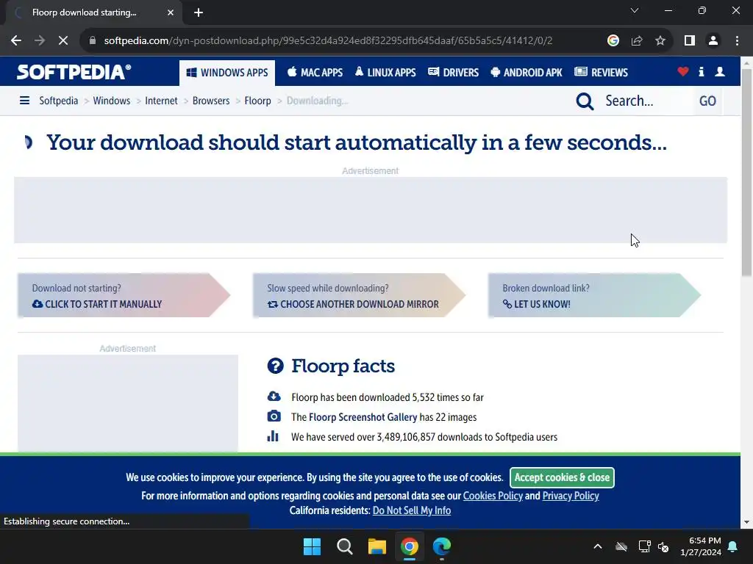Open the Reviews section

pos(602,73)
